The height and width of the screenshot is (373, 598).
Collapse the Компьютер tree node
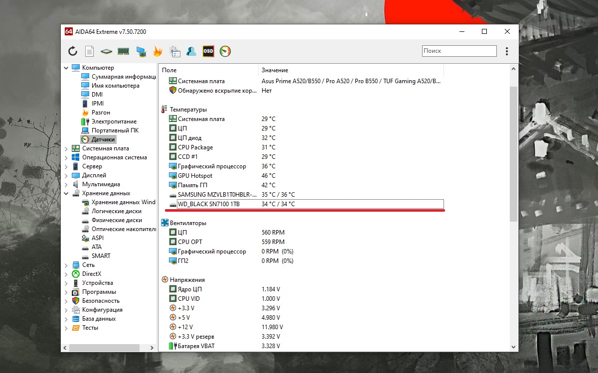(x=66, y=68)
